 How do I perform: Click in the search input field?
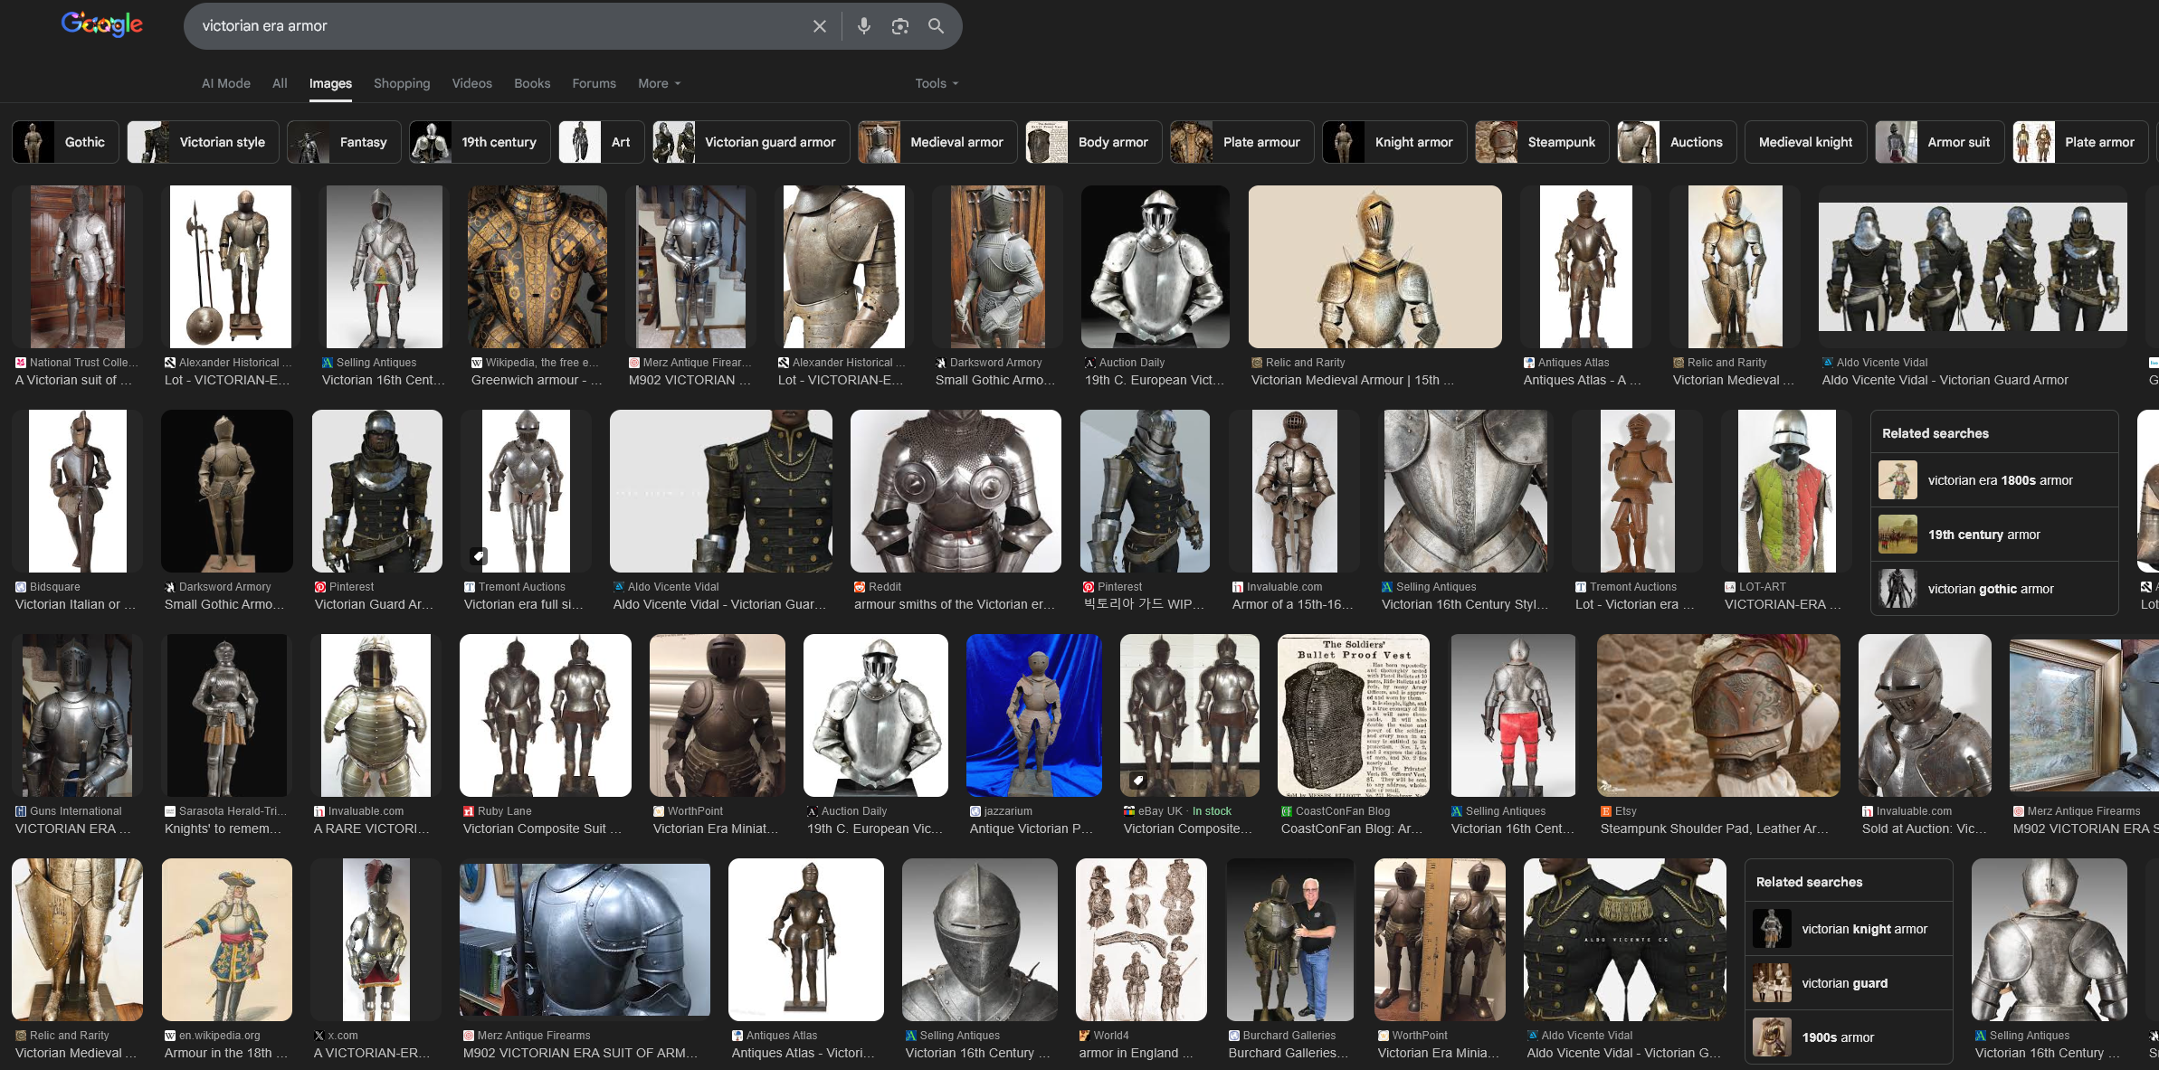coord(498,26)
